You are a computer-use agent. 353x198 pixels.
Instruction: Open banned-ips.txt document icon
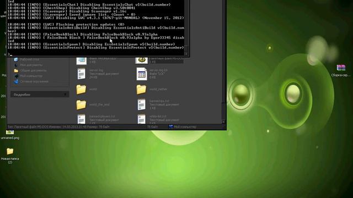coord(141,105)
